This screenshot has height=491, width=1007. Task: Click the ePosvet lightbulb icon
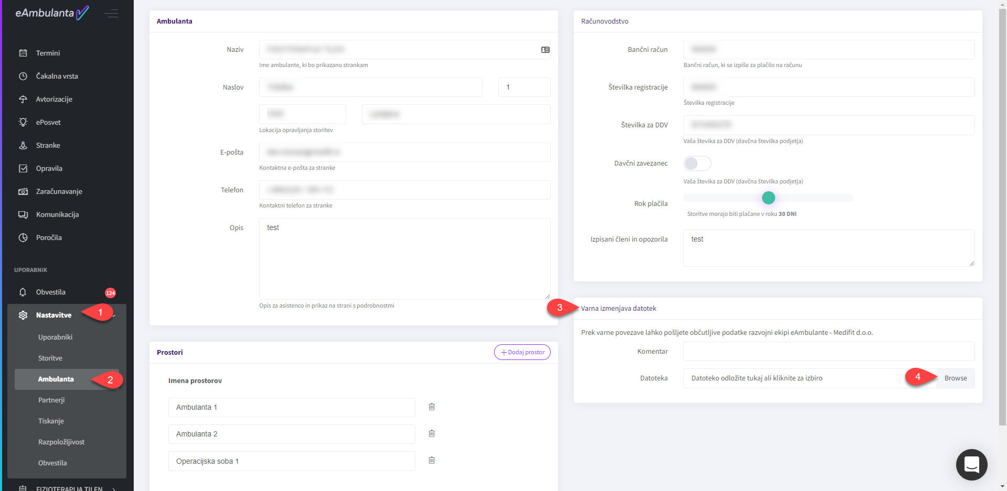coord(23,122)
